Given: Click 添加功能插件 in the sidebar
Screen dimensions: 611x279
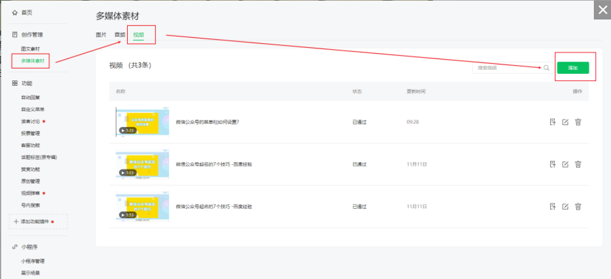Looking at the screenshot, I should [x=38, y=222].
